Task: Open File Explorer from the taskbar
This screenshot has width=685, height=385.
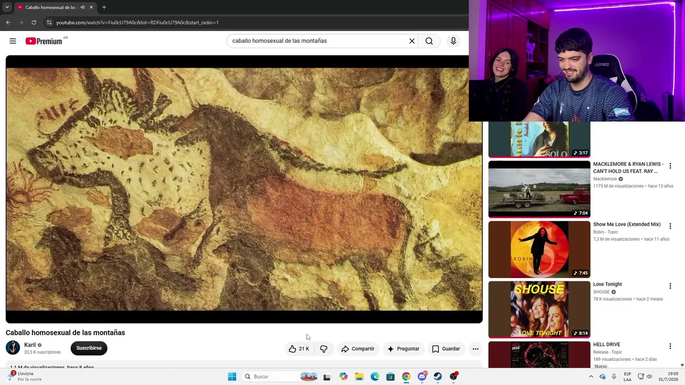Action: (x=359, y=376)
